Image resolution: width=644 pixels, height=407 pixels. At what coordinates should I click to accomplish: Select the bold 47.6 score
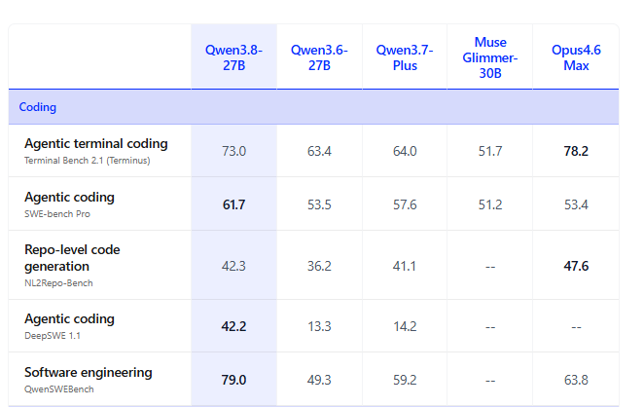coord(576,266)
